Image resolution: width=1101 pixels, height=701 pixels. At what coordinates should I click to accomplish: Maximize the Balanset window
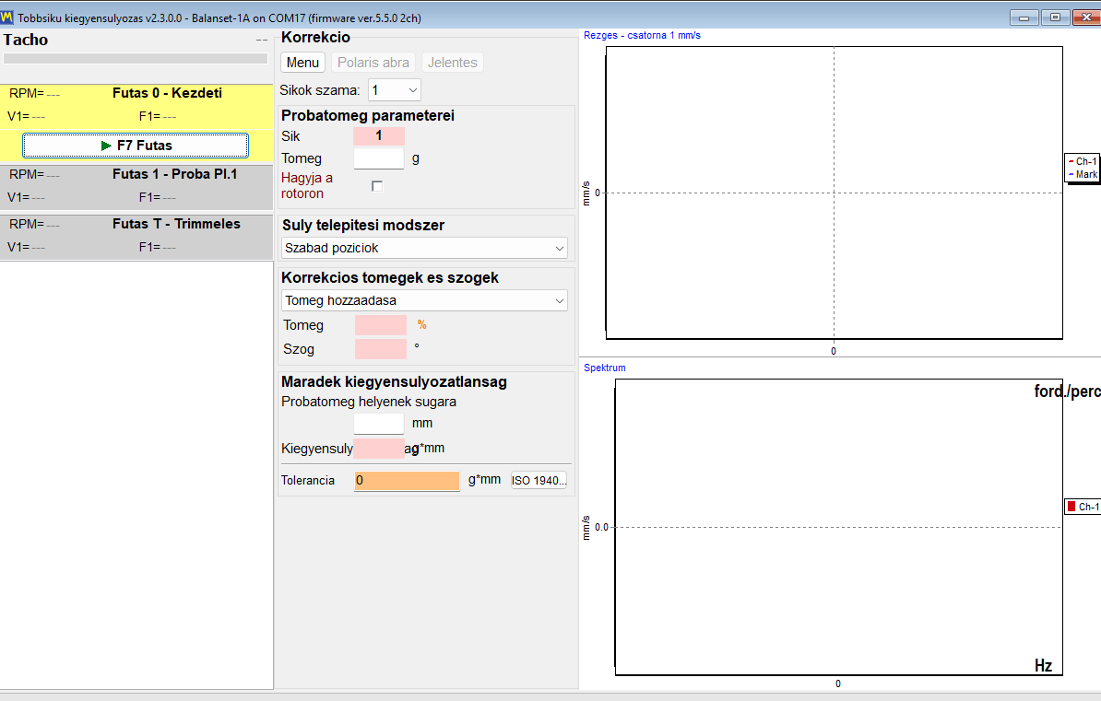pyautogui.click(x=1055, y=18)
